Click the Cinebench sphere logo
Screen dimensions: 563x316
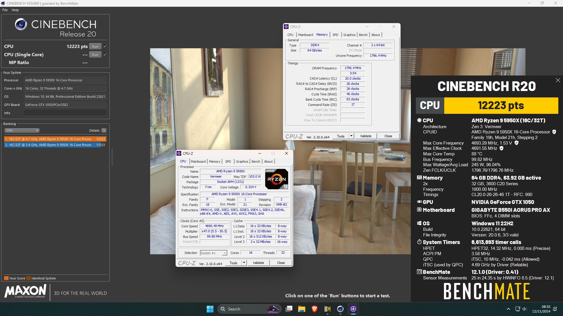tap(21, 24)
